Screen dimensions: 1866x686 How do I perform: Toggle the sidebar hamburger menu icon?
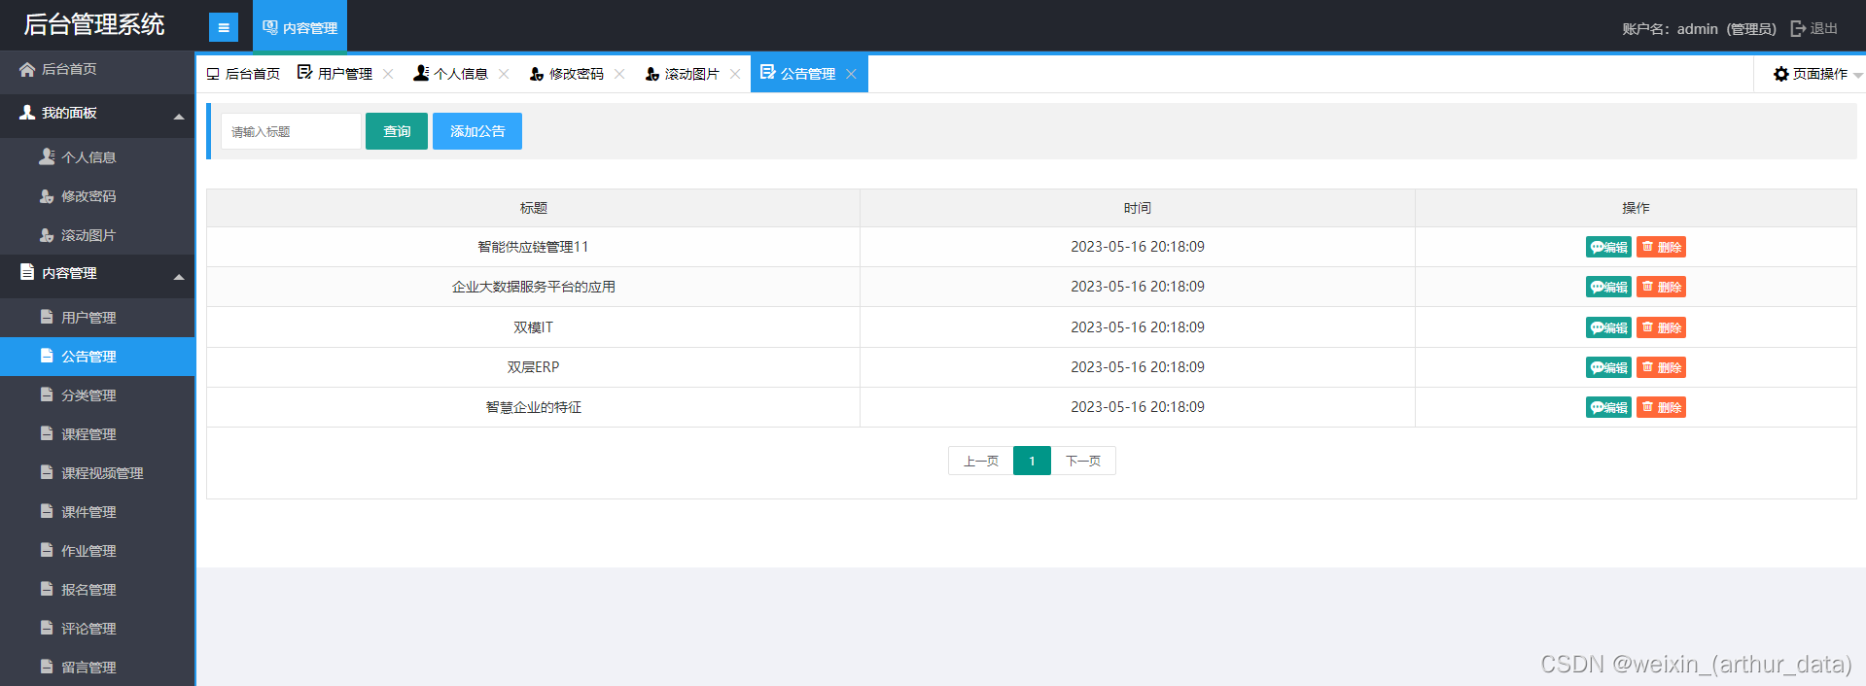[224, 27]
